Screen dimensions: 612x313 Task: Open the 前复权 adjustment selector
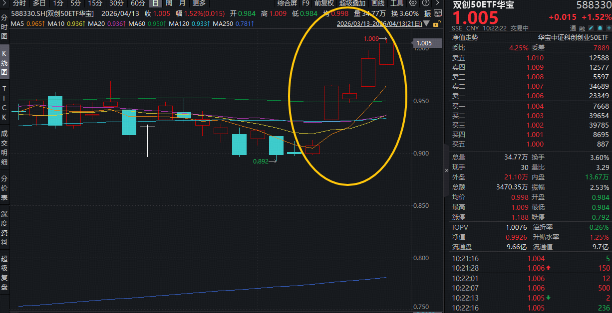coord(324,3)
